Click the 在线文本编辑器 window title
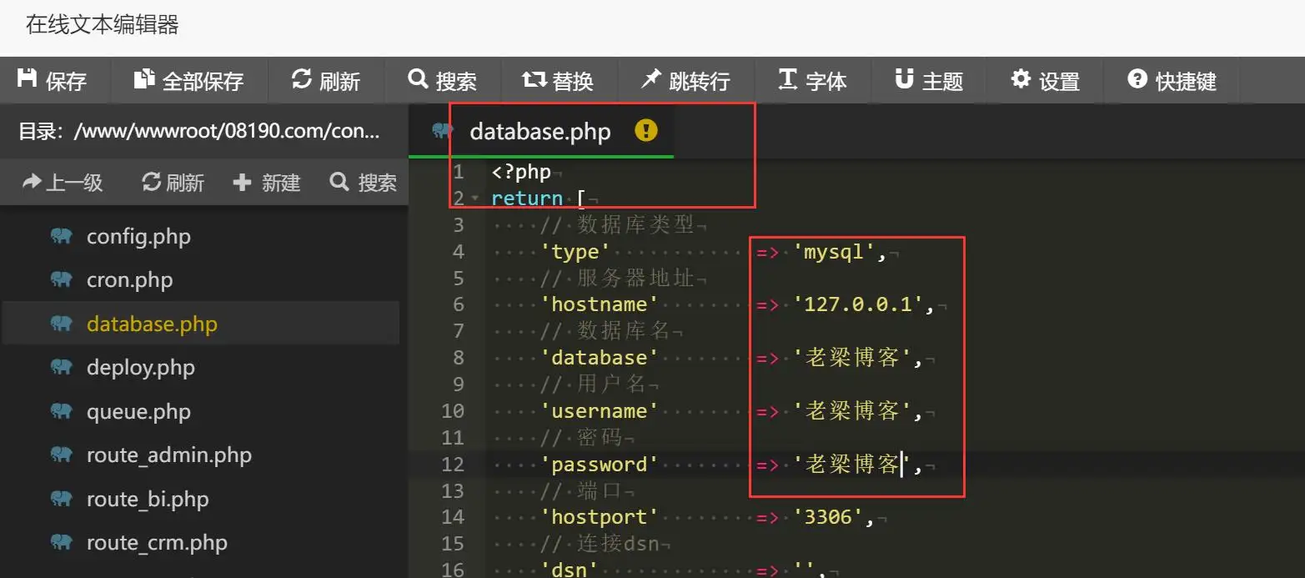This screenshot has width=1305, height=578. (x=102, y=24)
